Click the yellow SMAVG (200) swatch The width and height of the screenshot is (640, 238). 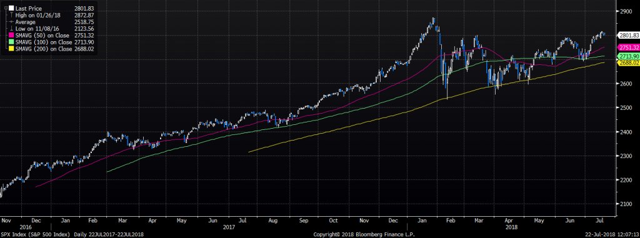(11, 49)
